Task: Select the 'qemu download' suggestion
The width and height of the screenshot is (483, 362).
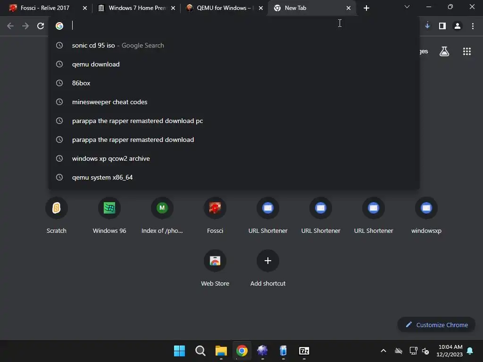Action: (234, 64)
